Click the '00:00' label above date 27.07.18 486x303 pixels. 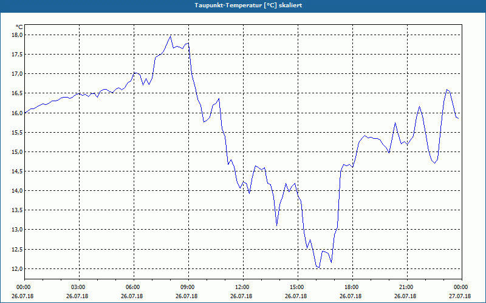(x=462, y=287)
